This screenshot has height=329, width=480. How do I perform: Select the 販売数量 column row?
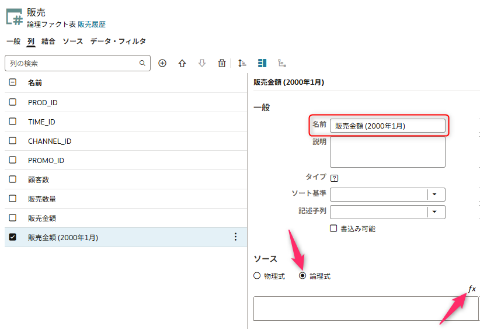126,199
